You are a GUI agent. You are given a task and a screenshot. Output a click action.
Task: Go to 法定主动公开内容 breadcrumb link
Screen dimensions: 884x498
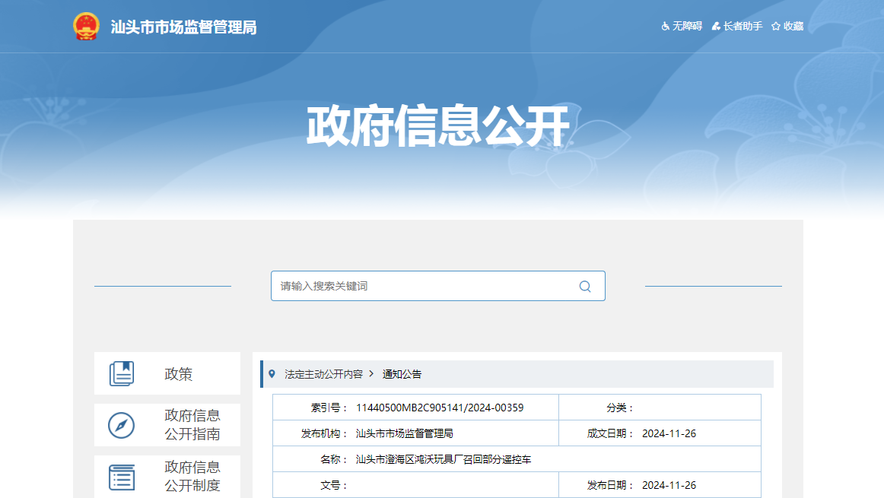pyautogui.click(x=323, y=374)
